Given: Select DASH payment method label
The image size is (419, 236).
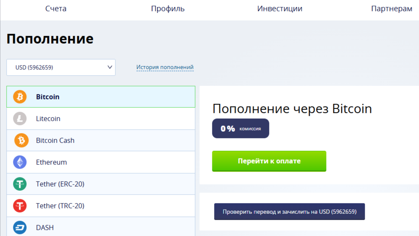Looking at the screenshot, I should coord(45,228).
